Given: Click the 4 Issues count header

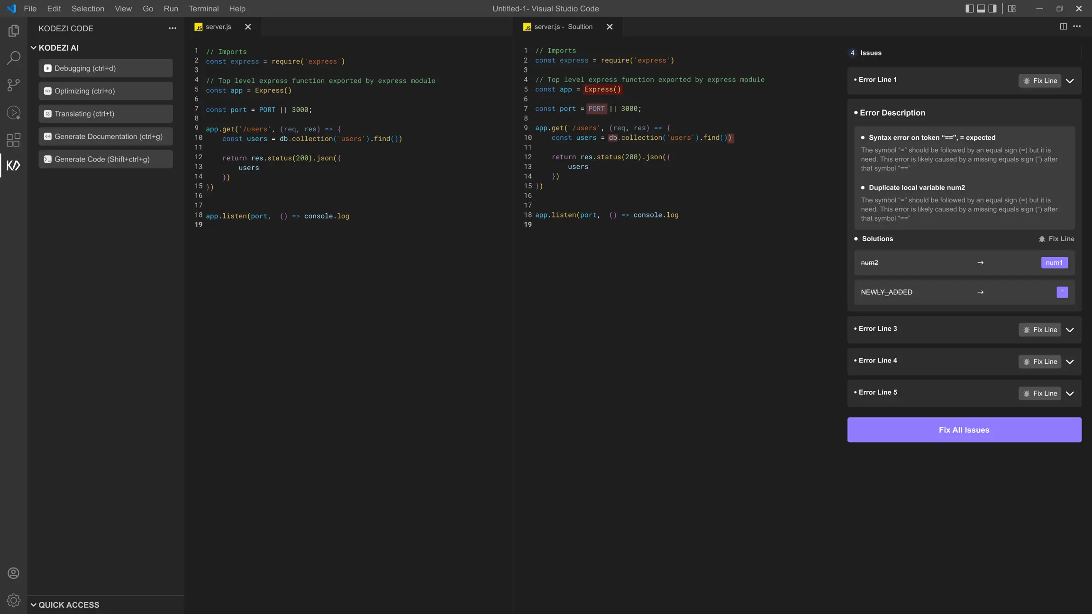Looking at the screenshot, I should 866,53.
